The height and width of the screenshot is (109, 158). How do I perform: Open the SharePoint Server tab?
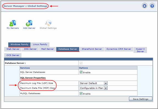point(92,49)
